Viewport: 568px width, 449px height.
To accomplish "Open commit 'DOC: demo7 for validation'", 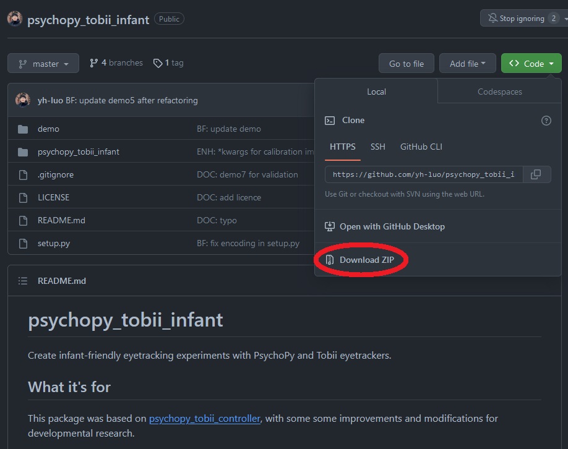I will pos(247,174).
